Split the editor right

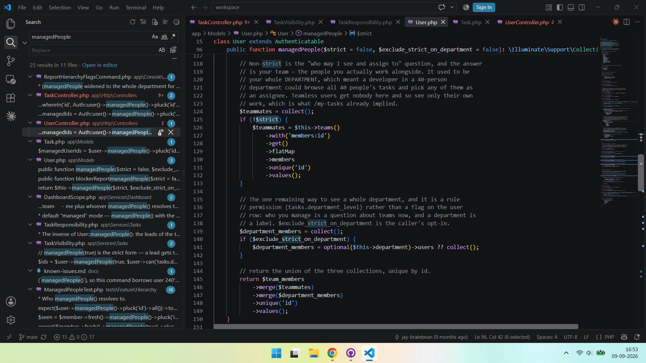626,22
